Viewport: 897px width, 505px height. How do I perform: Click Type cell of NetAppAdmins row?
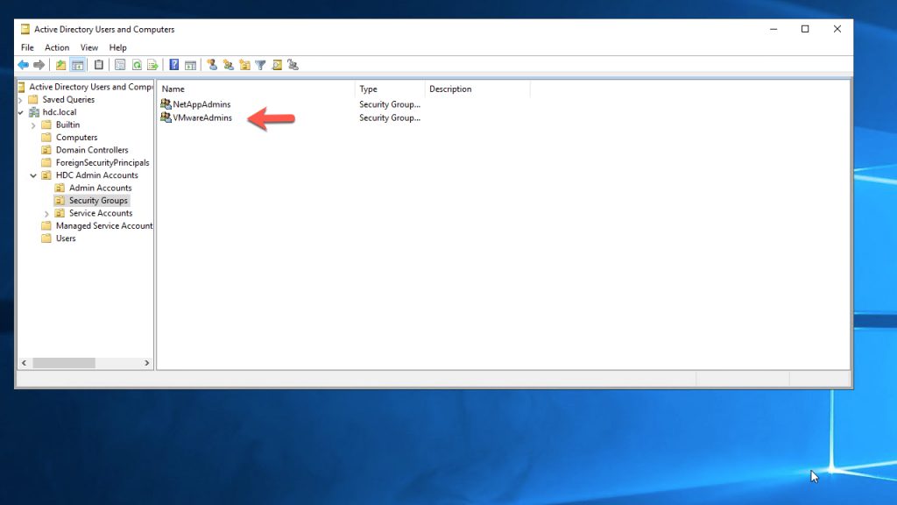click(390, 104)
